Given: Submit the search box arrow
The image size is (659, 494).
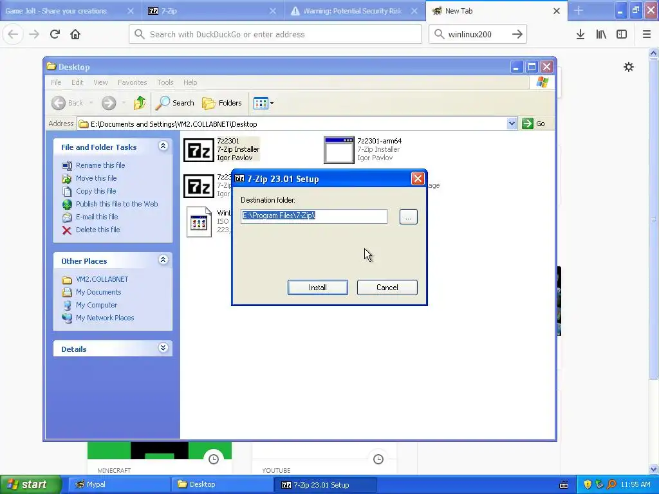Looking at the screenshot, I should point(517,34).
